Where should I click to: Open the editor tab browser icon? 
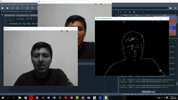pos(2,15)
